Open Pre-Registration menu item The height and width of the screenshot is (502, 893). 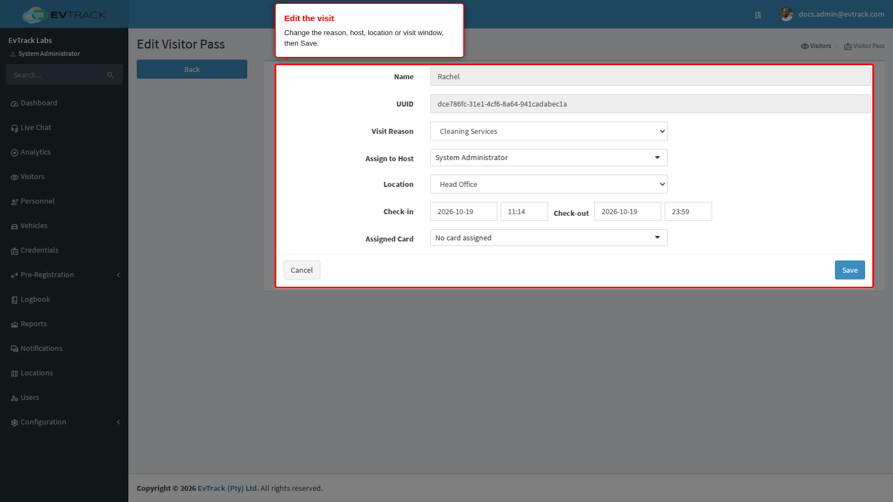[64, 275]
